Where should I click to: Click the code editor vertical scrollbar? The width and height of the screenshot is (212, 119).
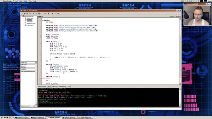pos(180,57)
